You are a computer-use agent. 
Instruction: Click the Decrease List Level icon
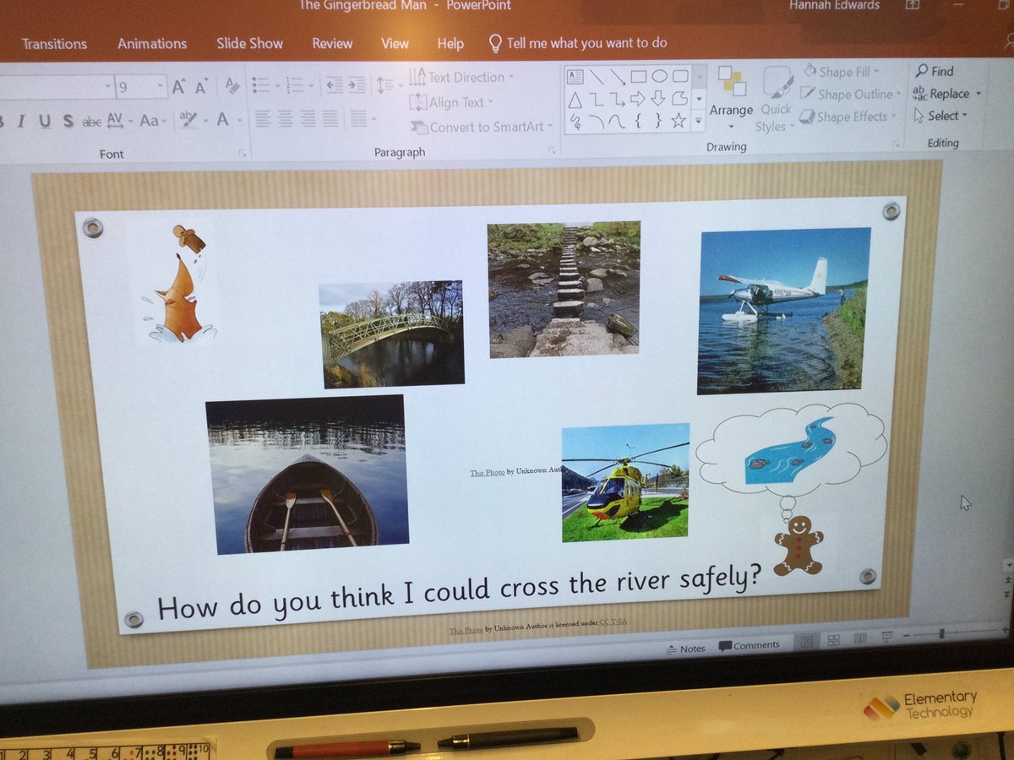click(x=335, y=85)
